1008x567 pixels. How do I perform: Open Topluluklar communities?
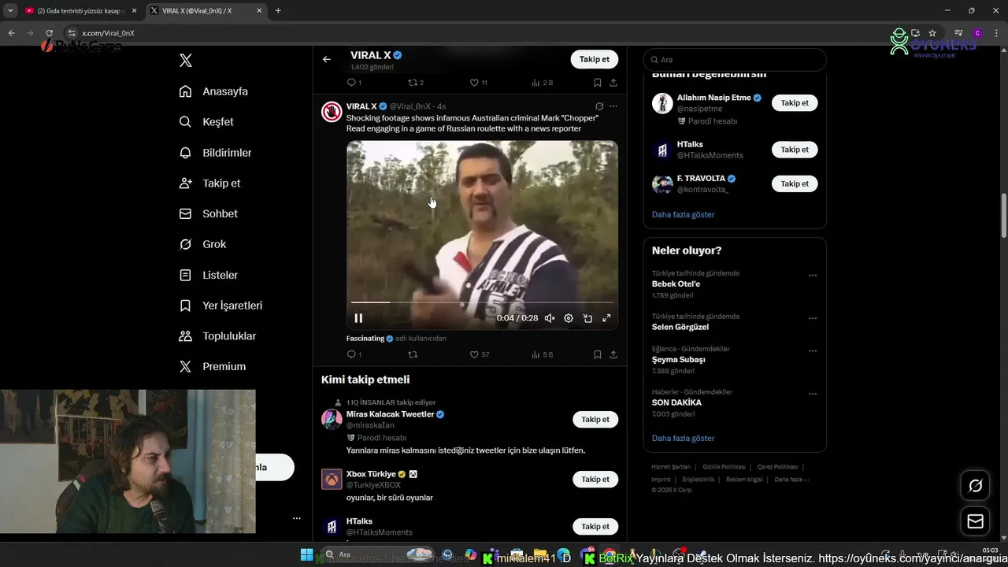click(x=217, y=336)
